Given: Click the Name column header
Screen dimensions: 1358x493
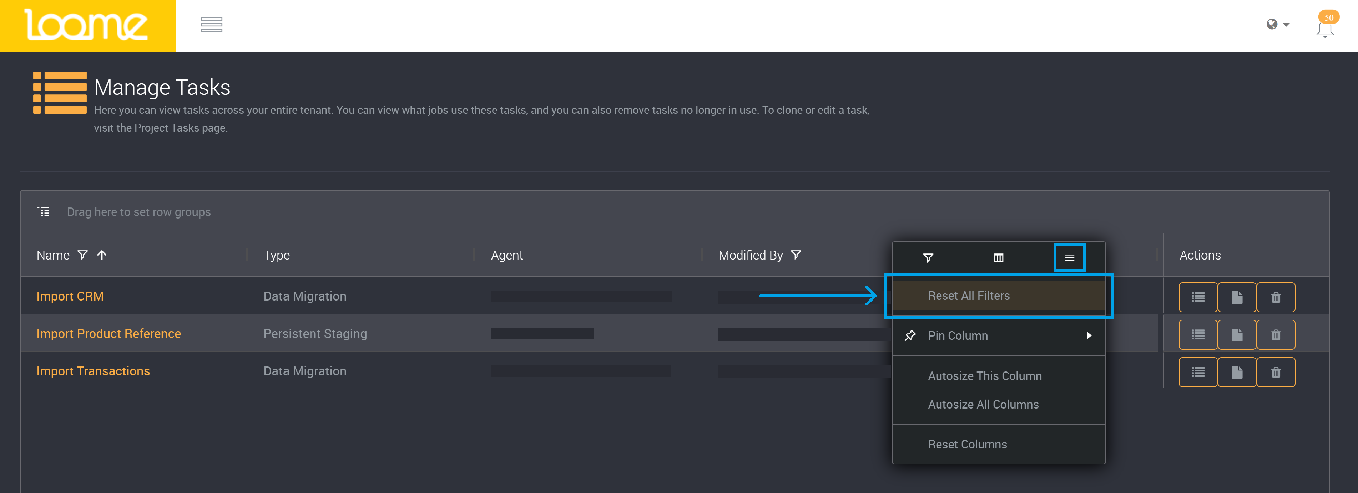Looking at the screenshot, I should coord(53,255).
